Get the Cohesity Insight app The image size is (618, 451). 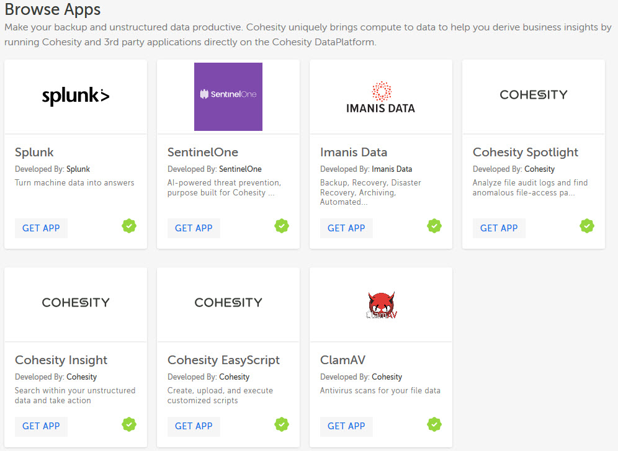pyautogui.click(x=41, y=426)
